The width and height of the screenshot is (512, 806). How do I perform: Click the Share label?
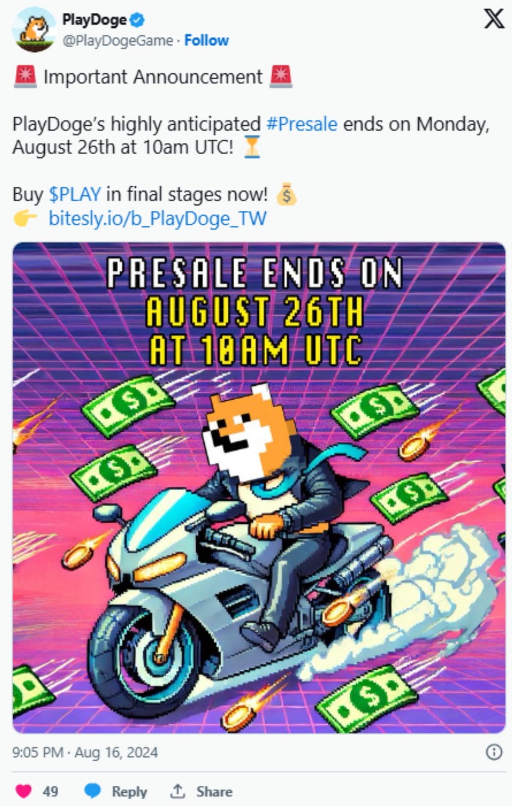coord(214,791)
